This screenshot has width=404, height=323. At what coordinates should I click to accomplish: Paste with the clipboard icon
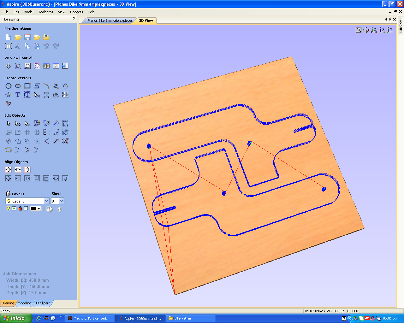point(37,46)
